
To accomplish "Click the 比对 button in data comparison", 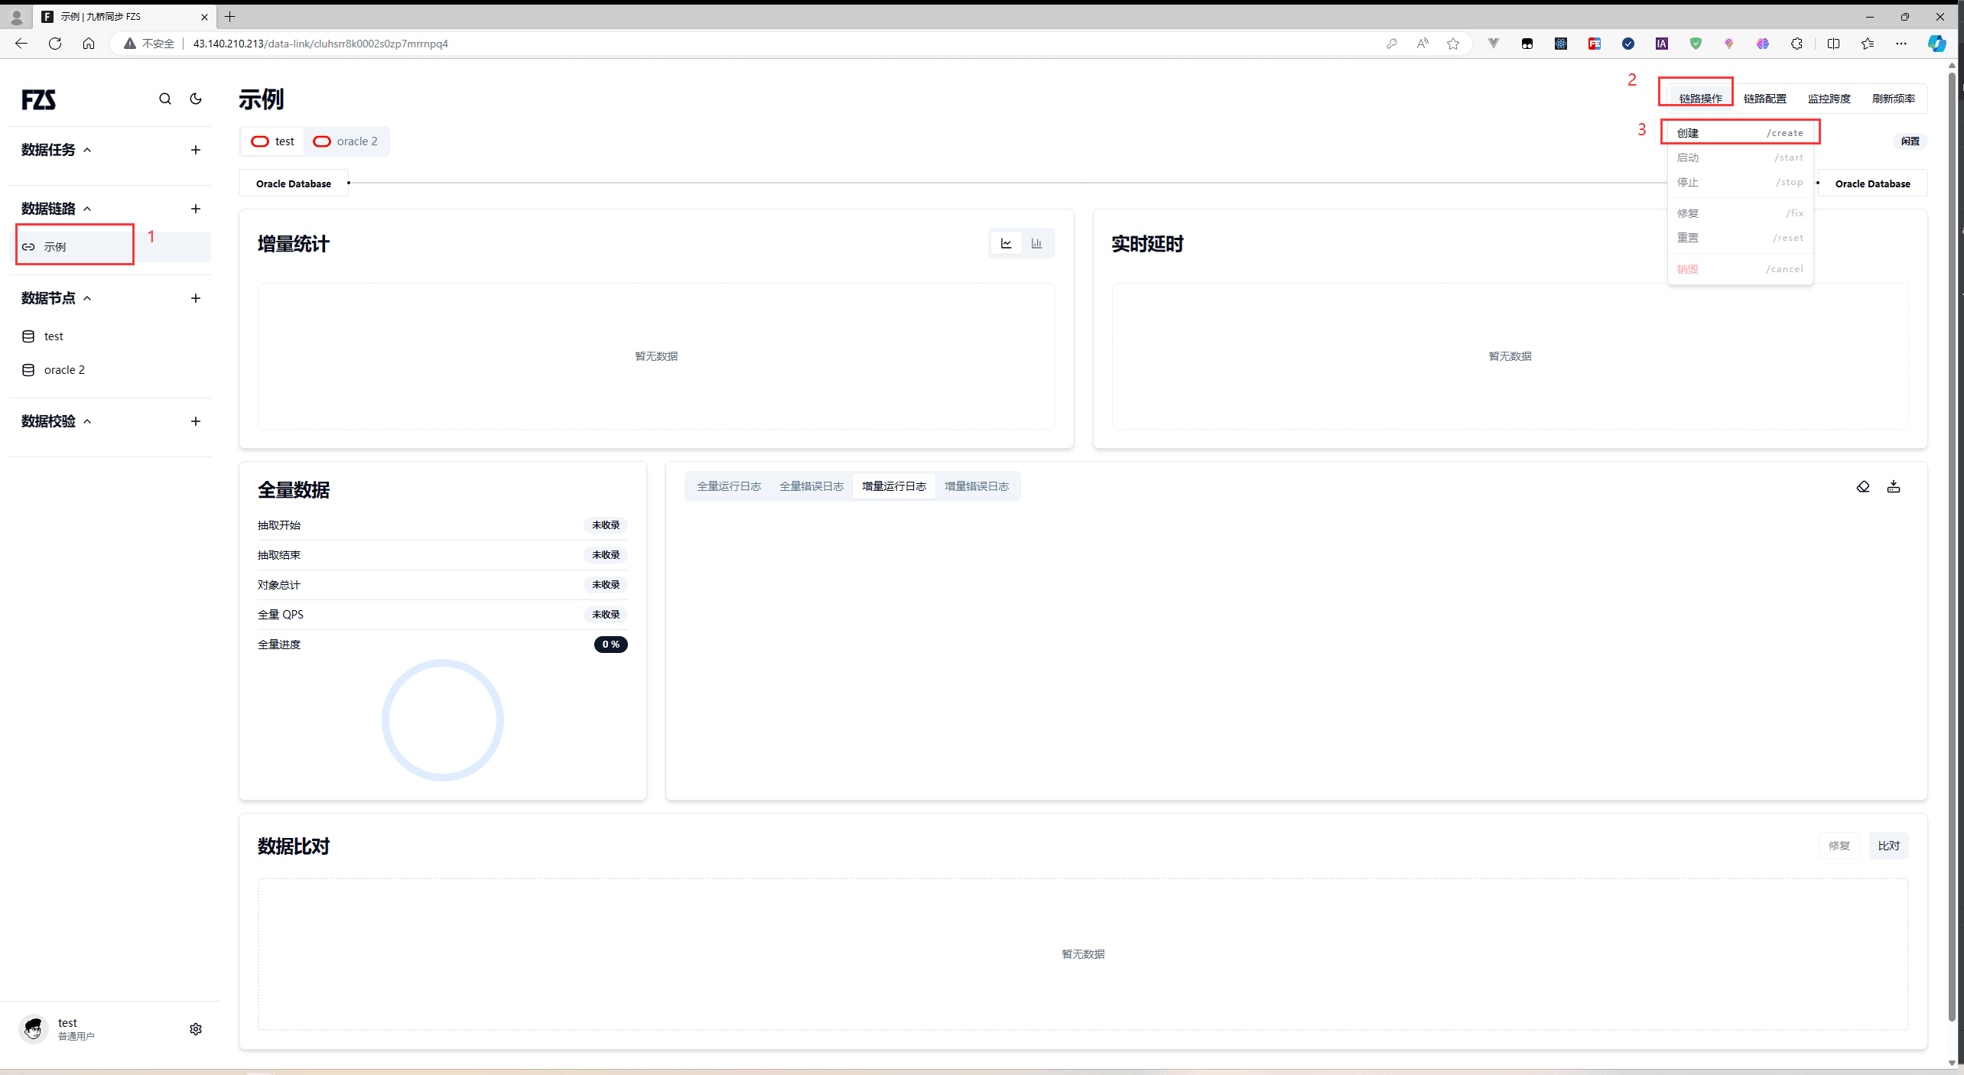I will pyautogui.click(x=1888, y=846).
